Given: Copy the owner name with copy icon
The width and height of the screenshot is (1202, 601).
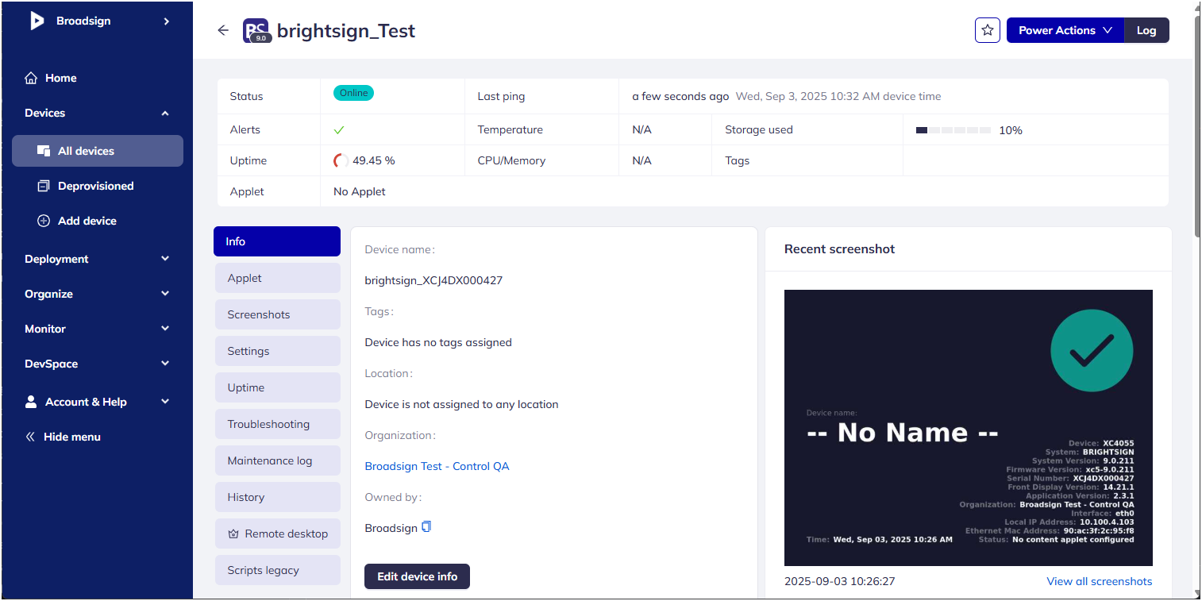Looking at the screenshot, I should click(426, 527).
